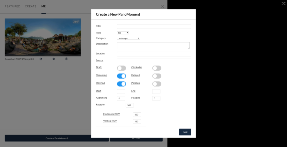Open the Type dropdown

click(123, 32)
